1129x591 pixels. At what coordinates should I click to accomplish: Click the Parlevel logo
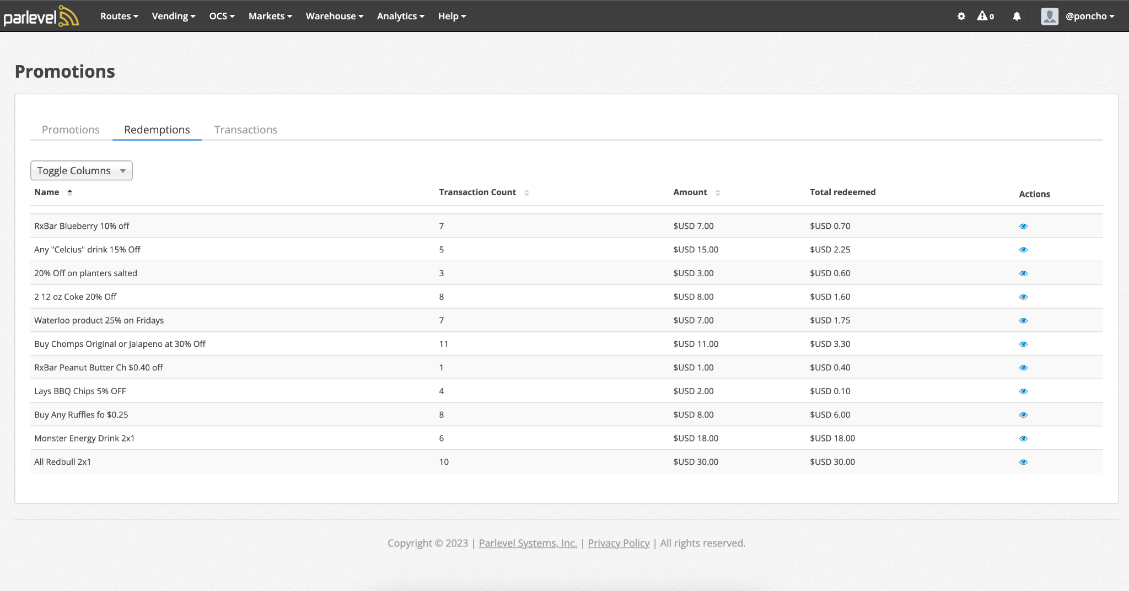click(x=41, y=16)
